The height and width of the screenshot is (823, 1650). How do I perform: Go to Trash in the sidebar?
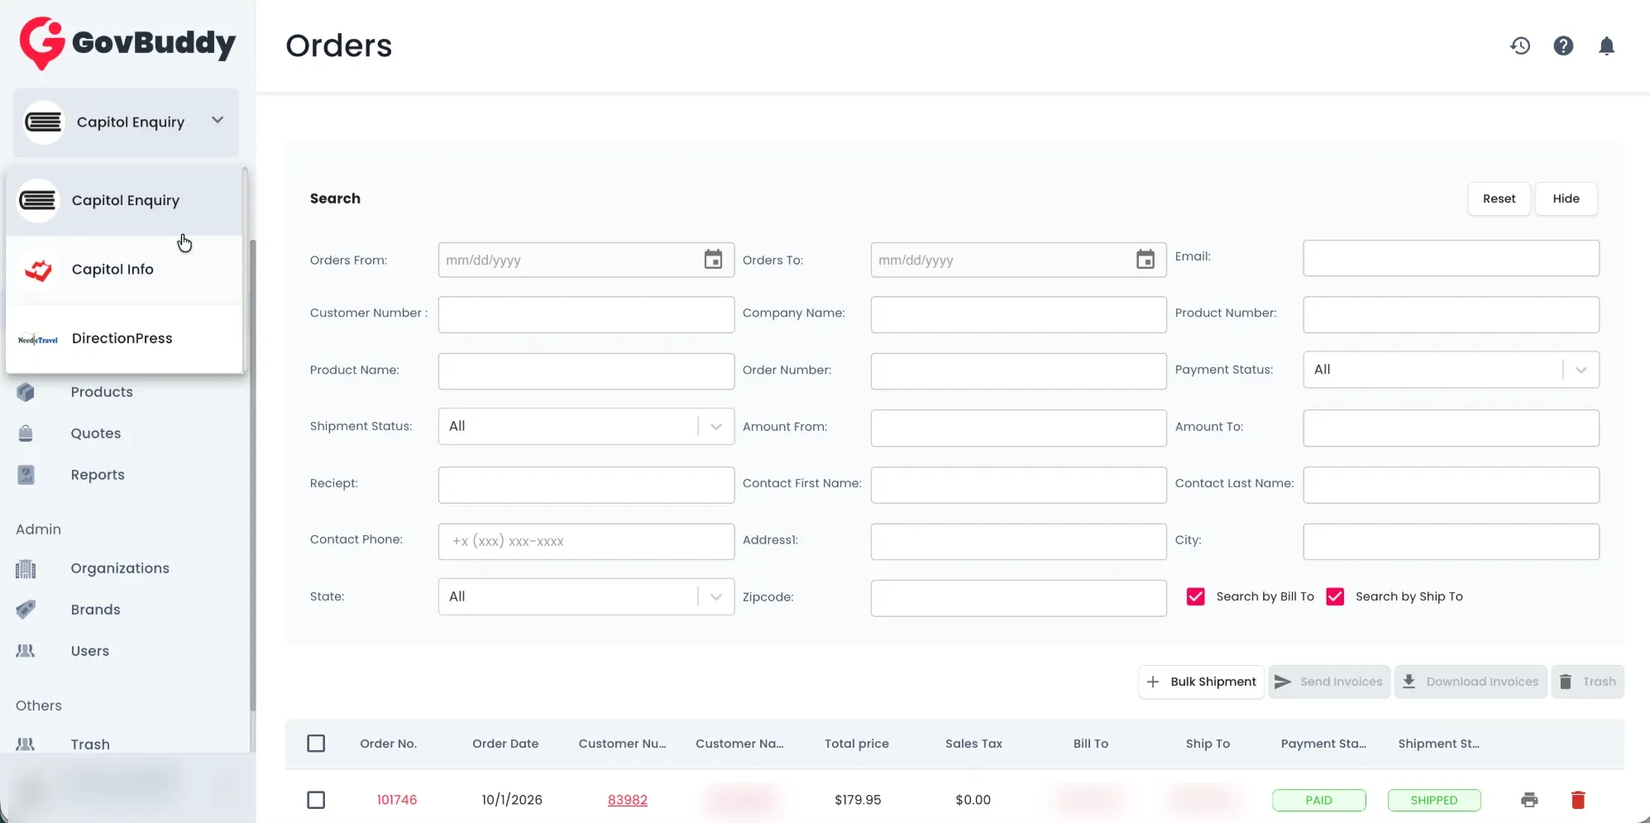(x=90, y=744)
